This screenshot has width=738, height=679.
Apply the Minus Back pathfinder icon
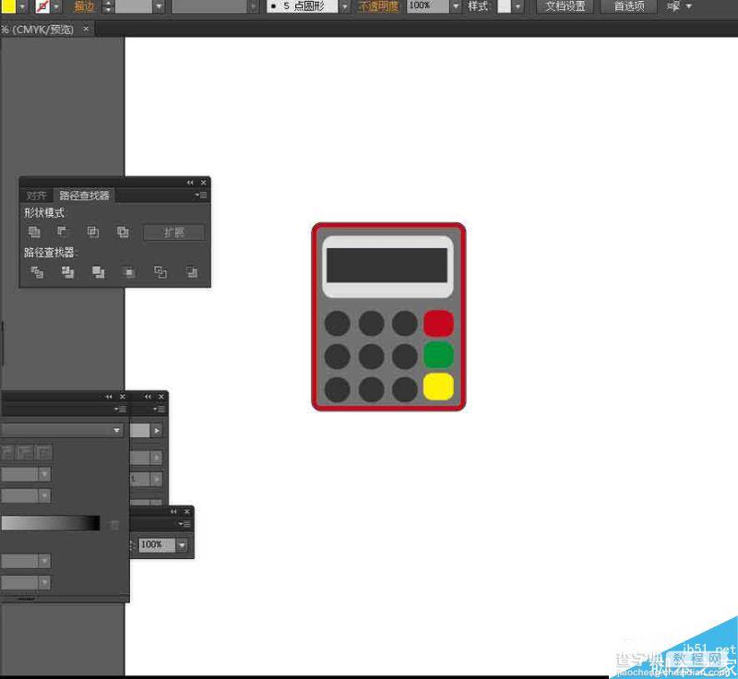coord(192,272)
